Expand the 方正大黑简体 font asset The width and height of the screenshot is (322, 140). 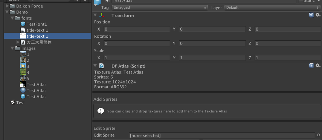click(18, 42)
